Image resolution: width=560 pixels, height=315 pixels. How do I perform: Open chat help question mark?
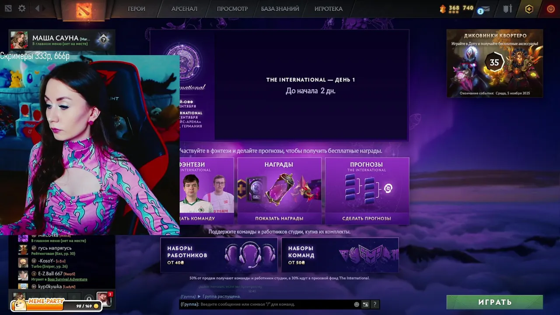coord(375,304)
